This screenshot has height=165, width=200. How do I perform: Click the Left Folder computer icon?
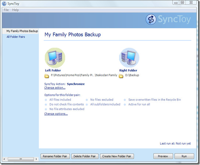[x=55, y=58]
